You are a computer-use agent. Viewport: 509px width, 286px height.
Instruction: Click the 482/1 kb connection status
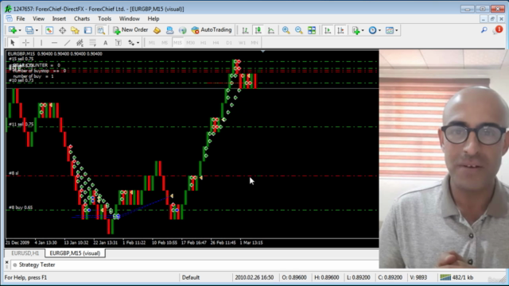pos(456,277)
